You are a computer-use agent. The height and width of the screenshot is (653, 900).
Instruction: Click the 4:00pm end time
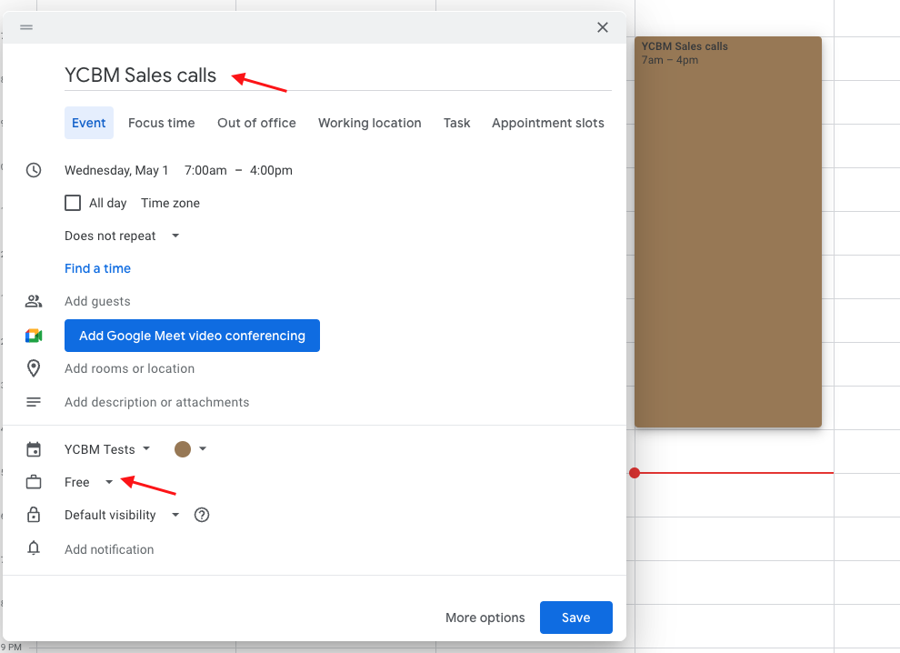271,170
